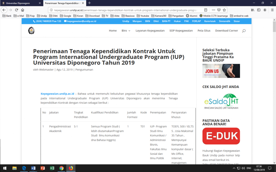Open a new tab with the plus button
Image resolution: width=276 pixels, height=172 pixels.
tap(89, 3)
